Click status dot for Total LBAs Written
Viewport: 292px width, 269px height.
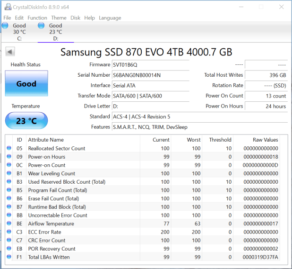9,257
